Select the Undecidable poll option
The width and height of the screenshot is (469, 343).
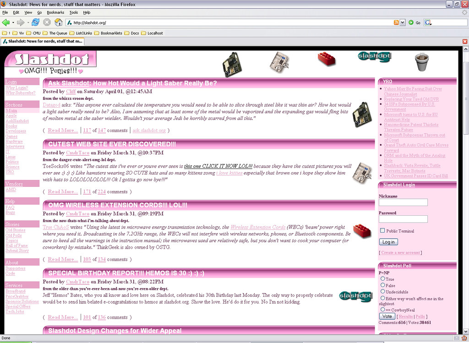click(382, 291)
